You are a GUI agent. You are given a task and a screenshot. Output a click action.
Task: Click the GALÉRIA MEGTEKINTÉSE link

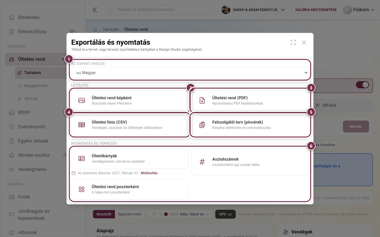tap(316, 10)
